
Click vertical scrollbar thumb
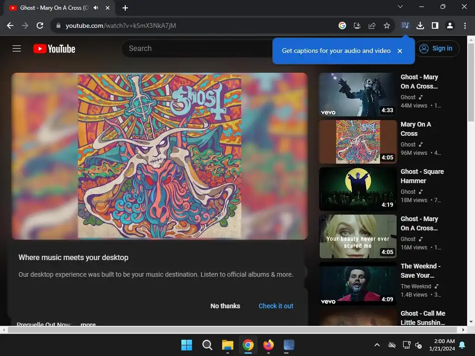coord(471,83)
